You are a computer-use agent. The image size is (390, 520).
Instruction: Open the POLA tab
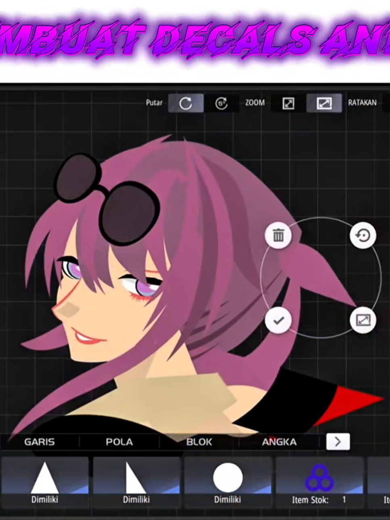pos(120,442)
